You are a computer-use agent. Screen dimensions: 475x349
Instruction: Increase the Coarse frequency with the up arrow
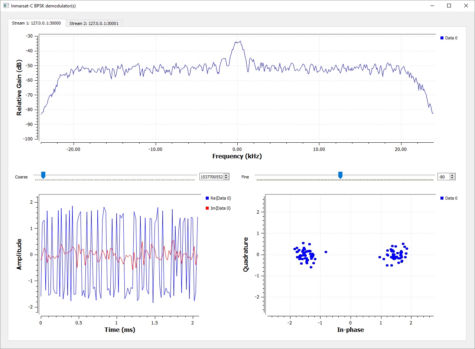click(x=226, y=175)
